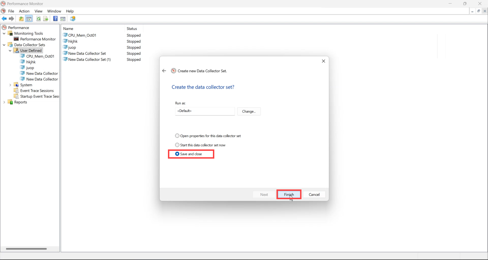
Task: Click the hkjhk collector icon in list pane
Action: (65, 41)
